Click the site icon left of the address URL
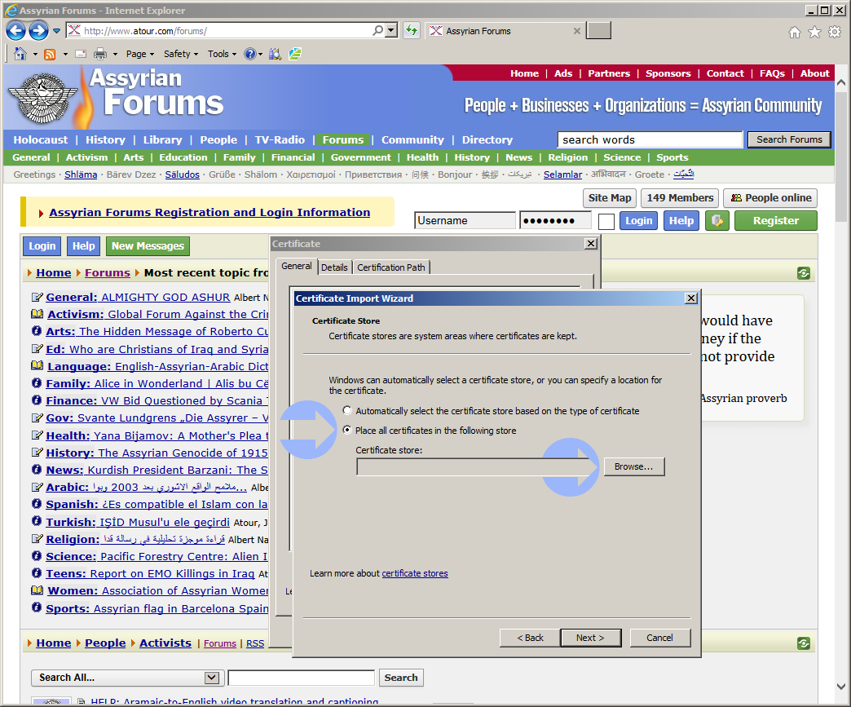This screenshot has height=707, width=851. point(74,31)
